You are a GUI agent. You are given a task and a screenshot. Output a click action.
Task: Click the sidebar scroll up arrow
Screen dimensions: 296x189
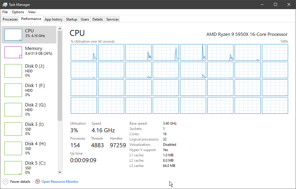(x=60, y=29)
